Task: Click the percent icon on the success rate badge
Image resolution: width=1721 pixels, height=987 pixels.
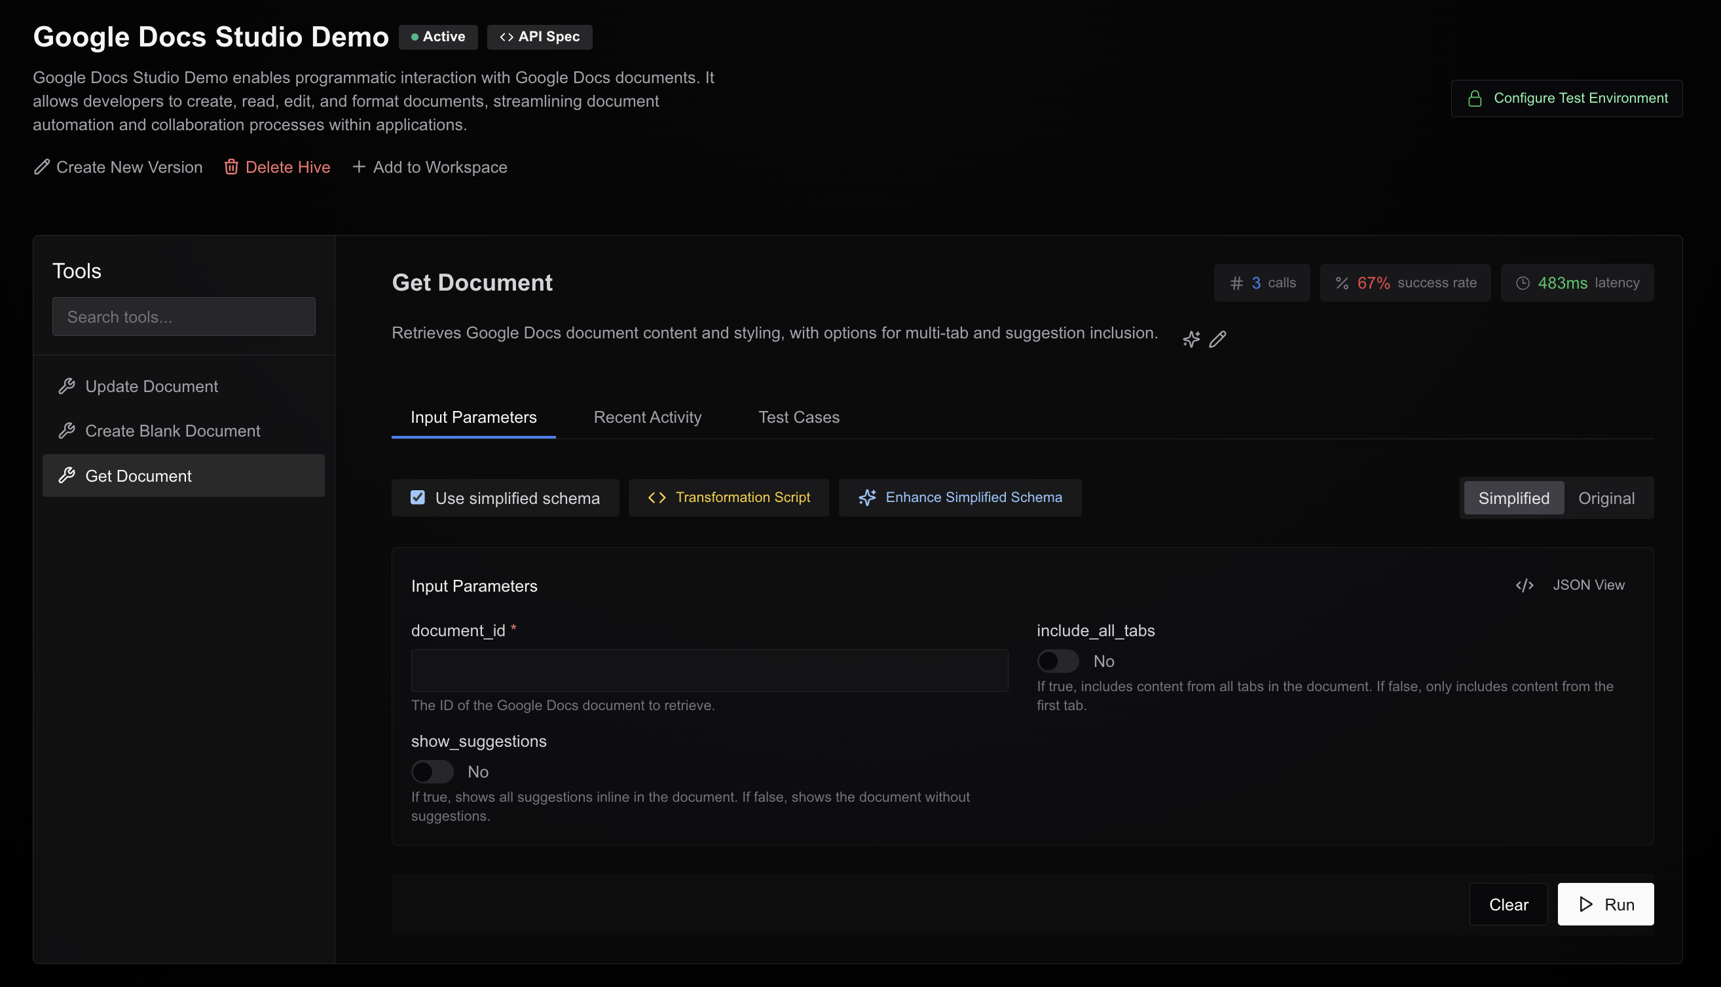Action: pyautogui.click(x=1342, y=283)
